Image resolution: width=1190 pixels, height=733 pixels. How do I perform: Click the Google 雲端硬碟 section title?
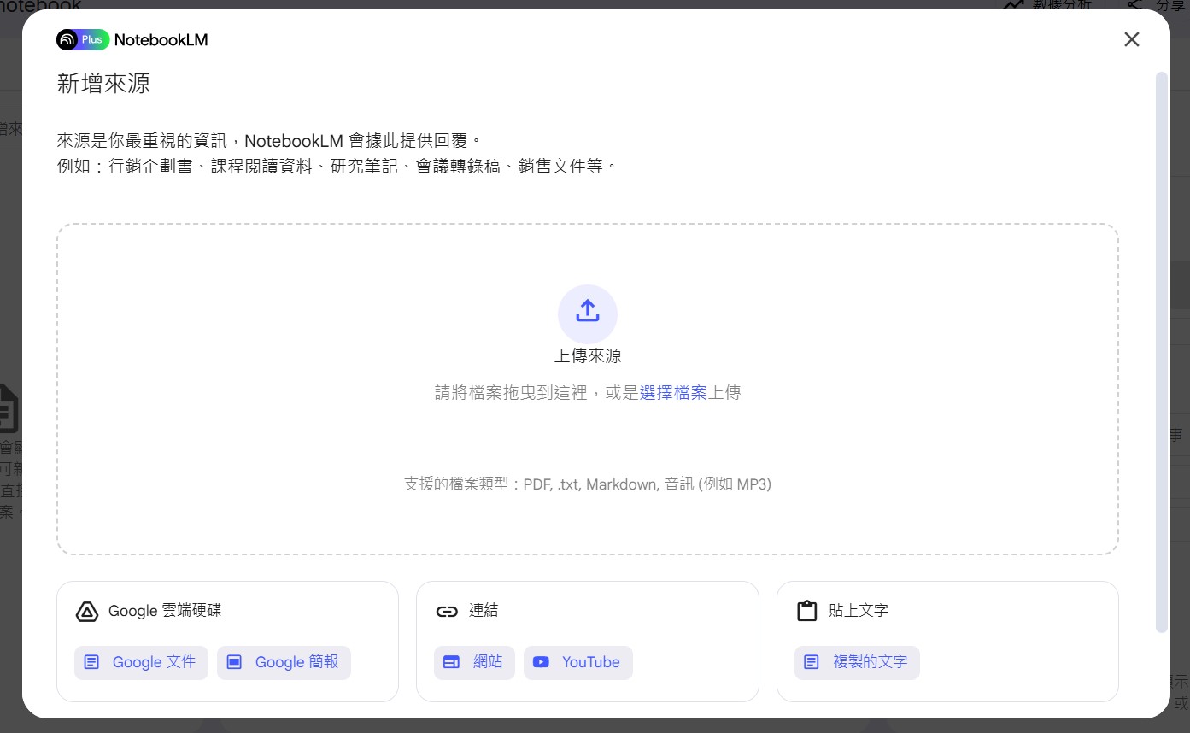pos(165,611)
